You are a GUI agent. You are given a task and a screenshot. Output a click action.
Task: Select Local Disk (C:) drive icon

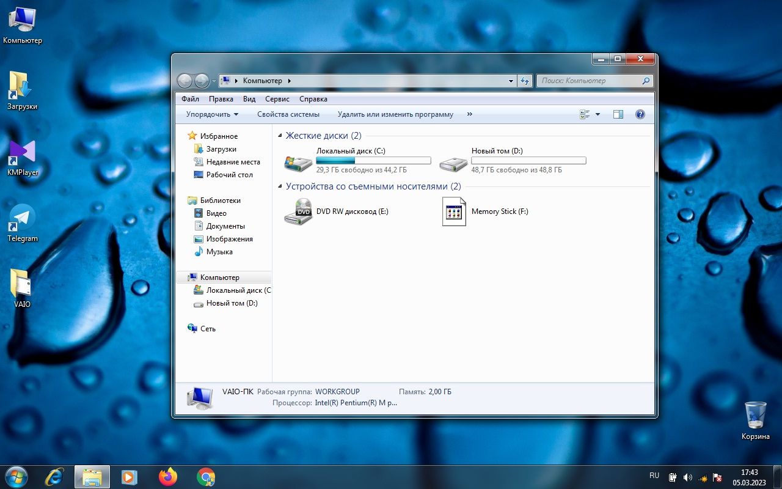298,163
